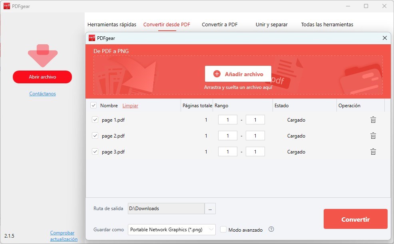The width and height of the screenshot is (394, 244).
Task: Click the Operación column header
Action: [349, 106]
